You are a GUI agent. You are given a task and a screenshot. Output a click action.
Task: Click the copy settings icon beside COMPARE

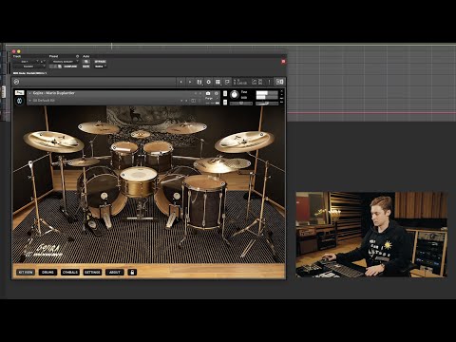[x=60, y=66]
